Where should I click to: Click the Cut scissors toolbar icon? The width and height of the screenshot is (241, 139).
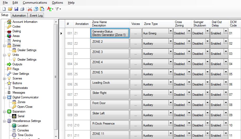[30, 9]
